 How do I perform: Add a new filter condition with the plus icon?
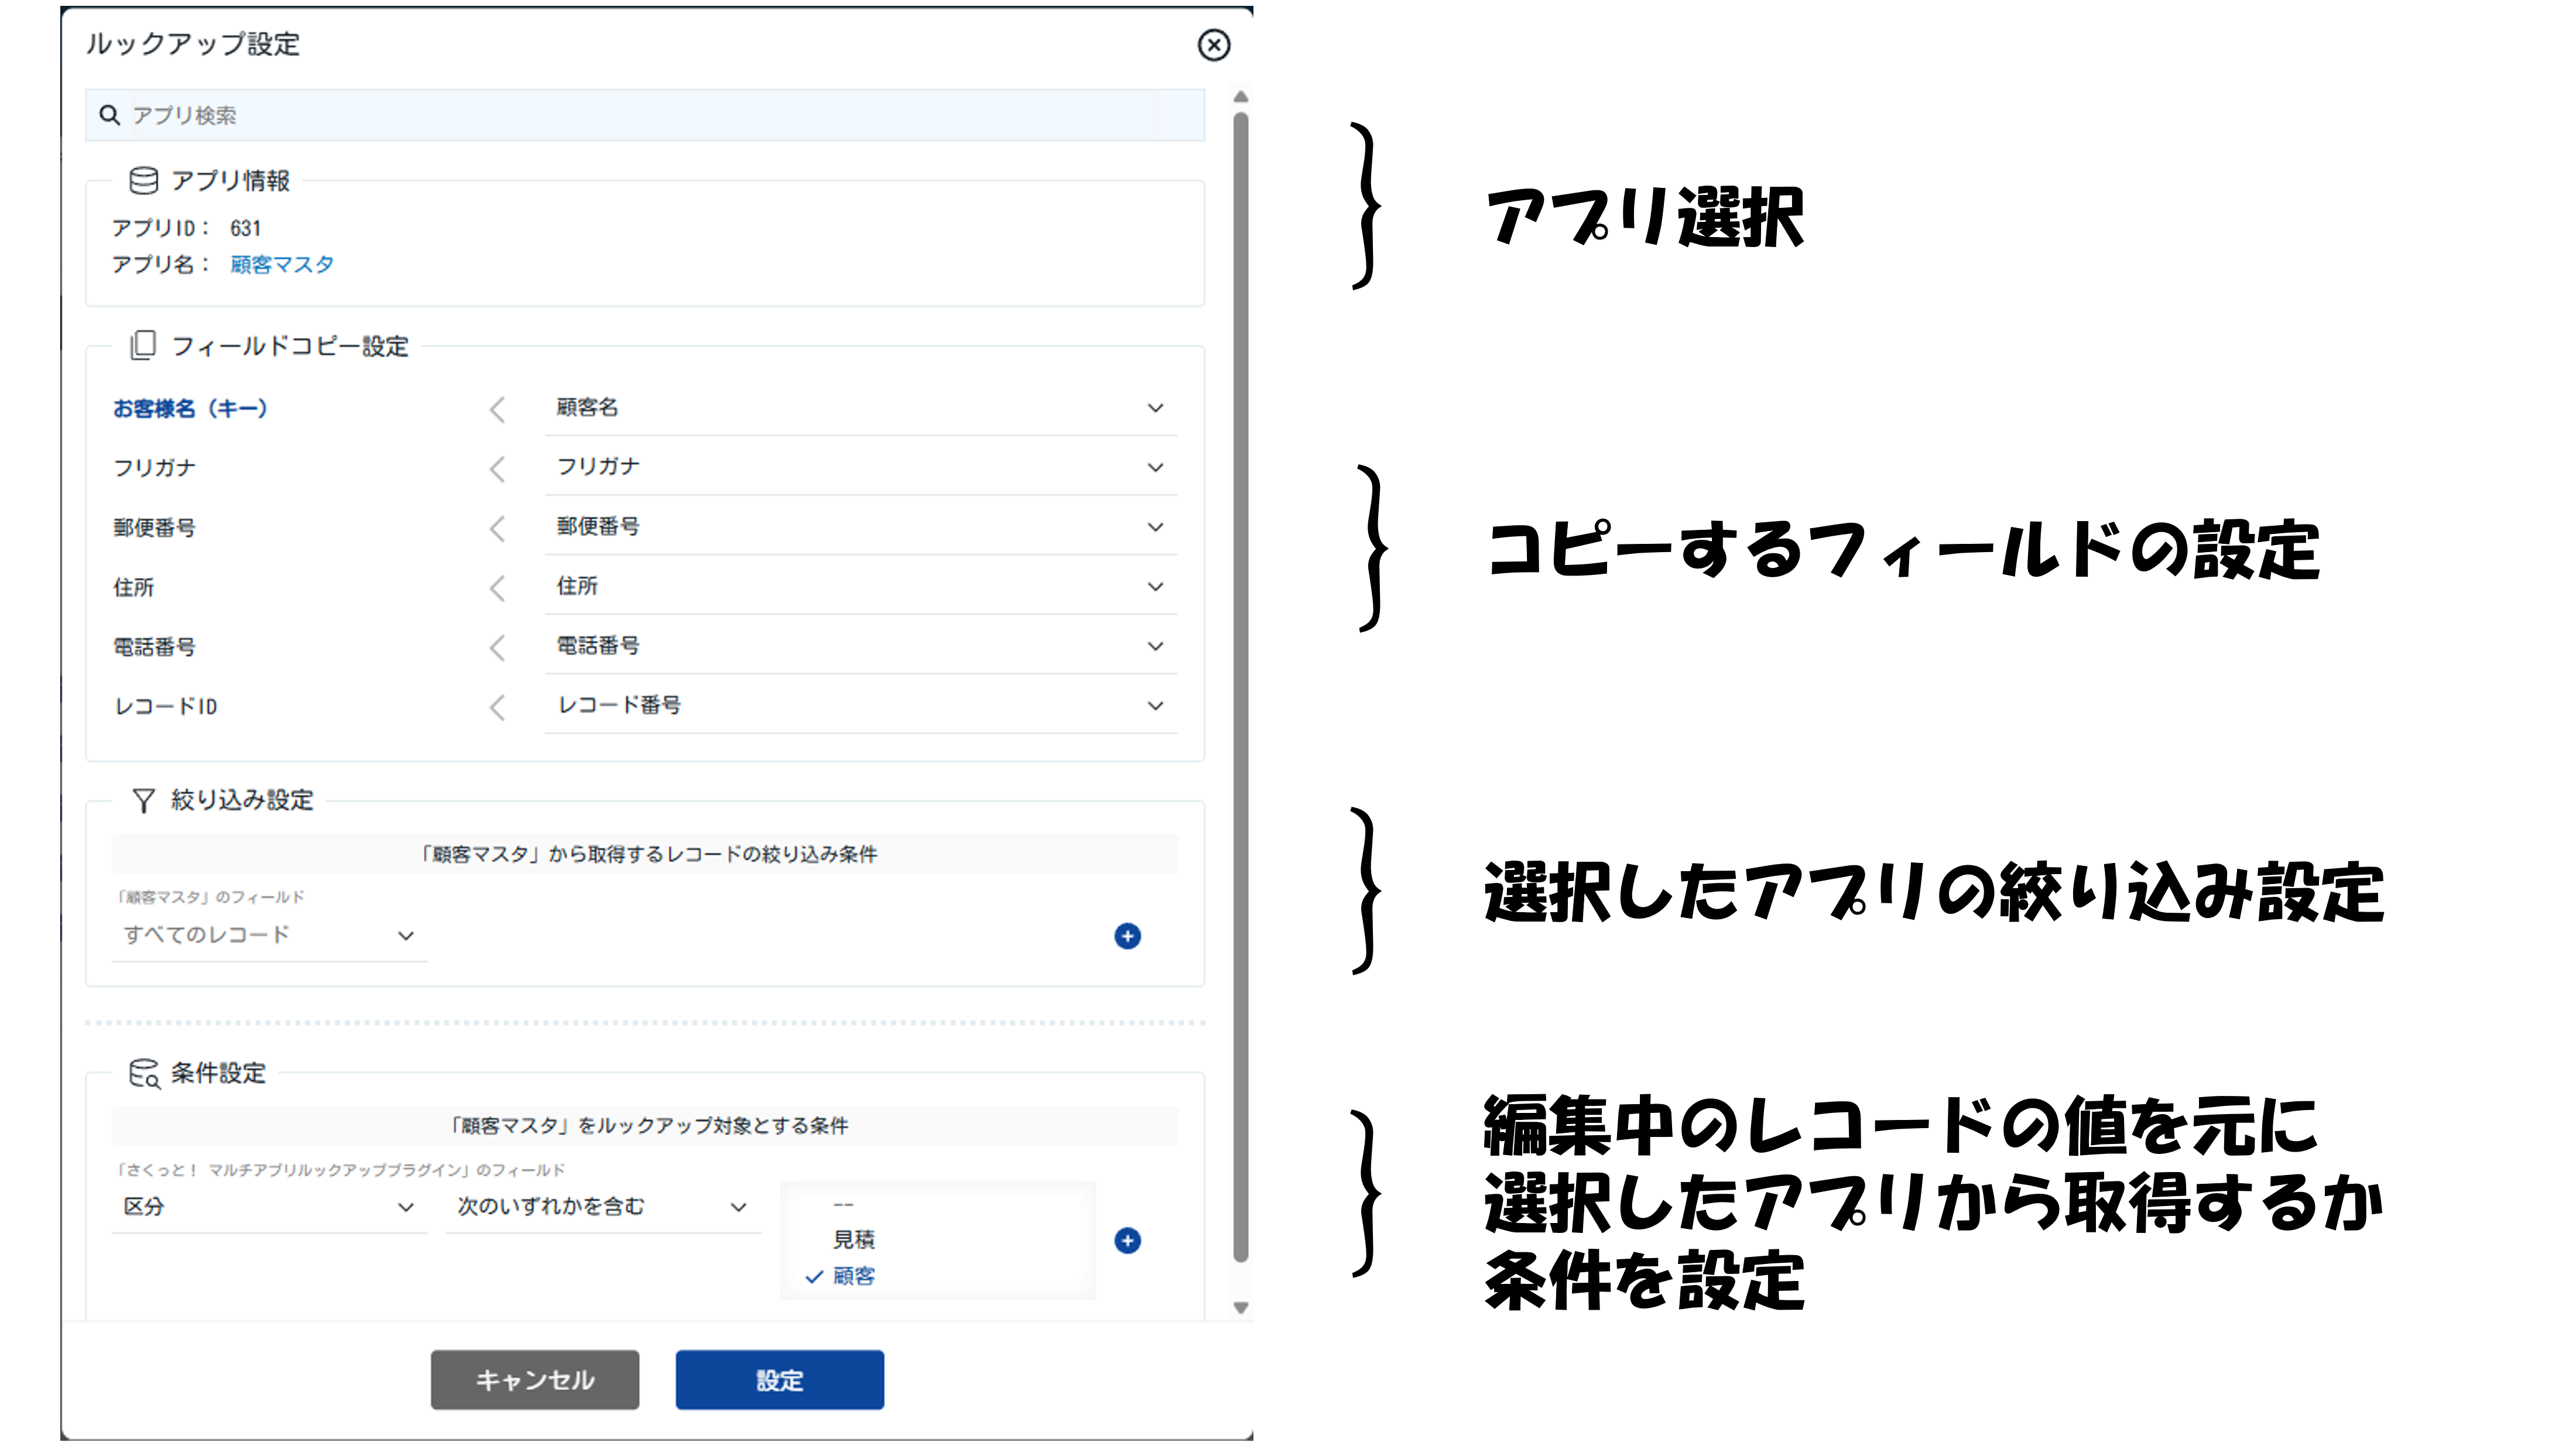[x=1127, y=936]
